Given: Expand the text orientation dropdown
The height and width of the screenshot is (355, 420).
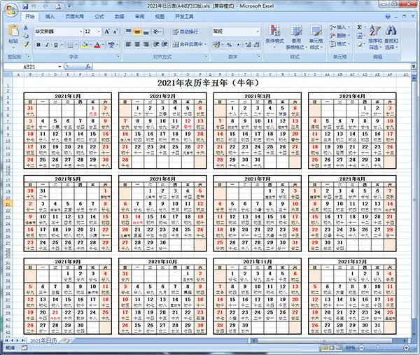Looking at the screenshot, I should pyautogui.click(x=161, y=32).
